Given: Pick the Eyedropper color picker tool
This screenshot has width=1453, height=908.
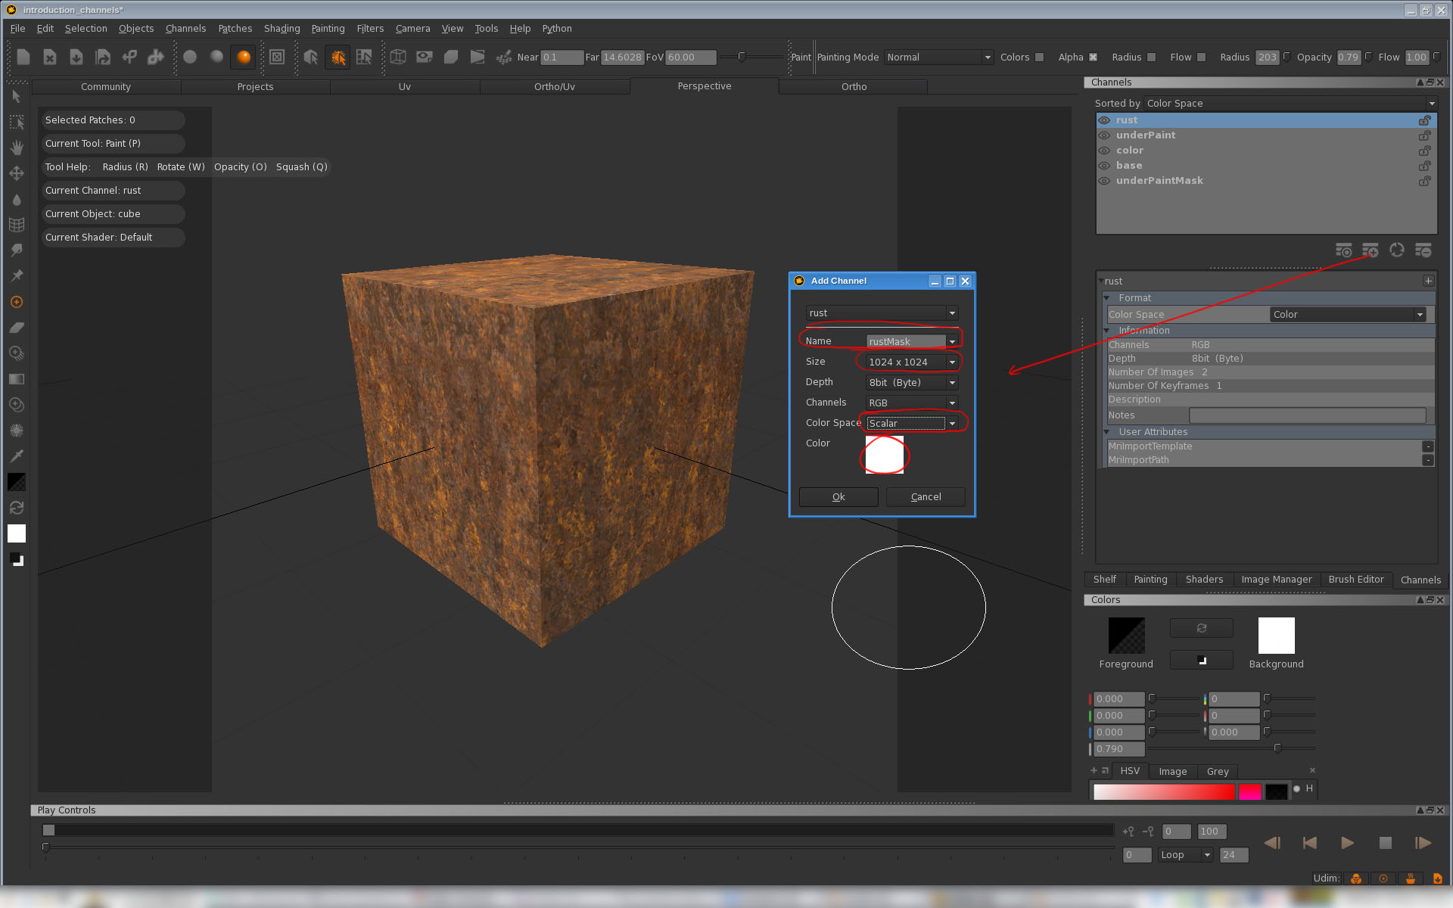Looking at the screenshot, I should (x=17, y=456).
